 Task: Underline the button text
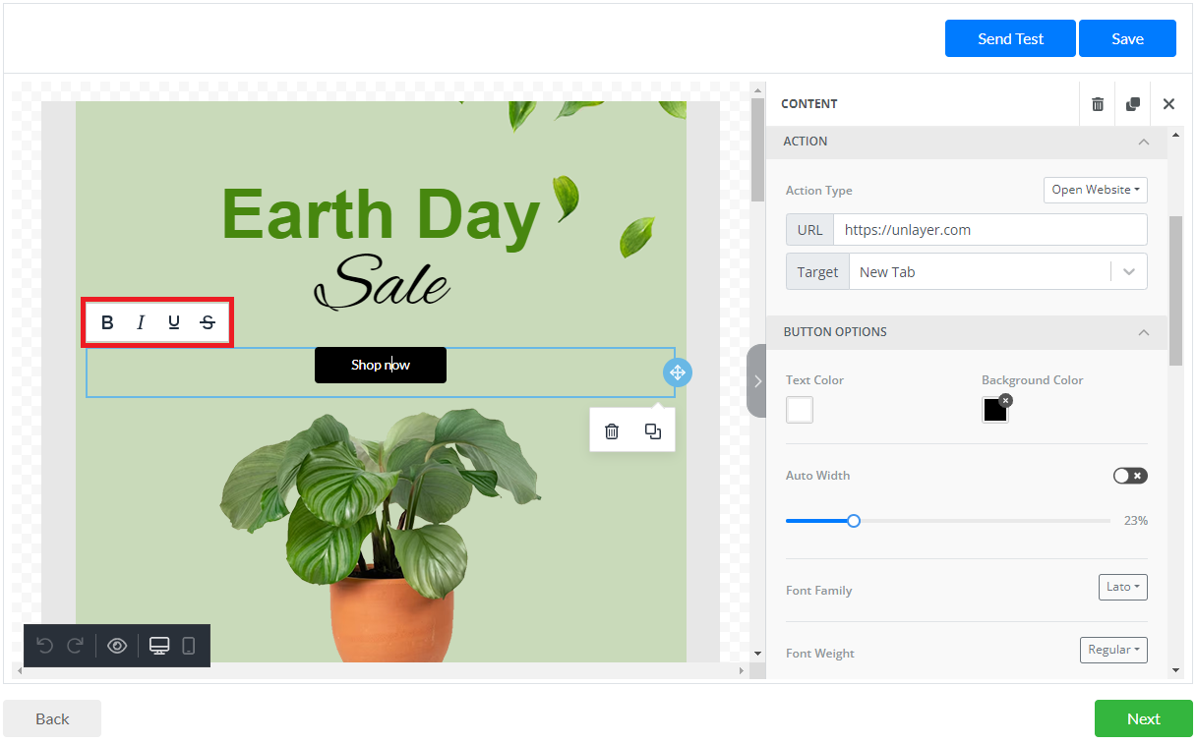pyautogui.click(x=174, y=322)
